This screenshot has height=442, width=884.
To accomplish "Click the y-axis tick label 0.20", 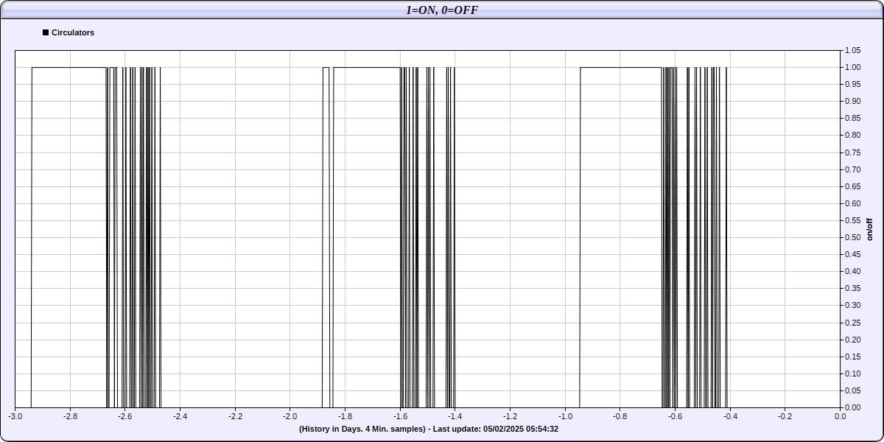I will [x=852, y=340].
